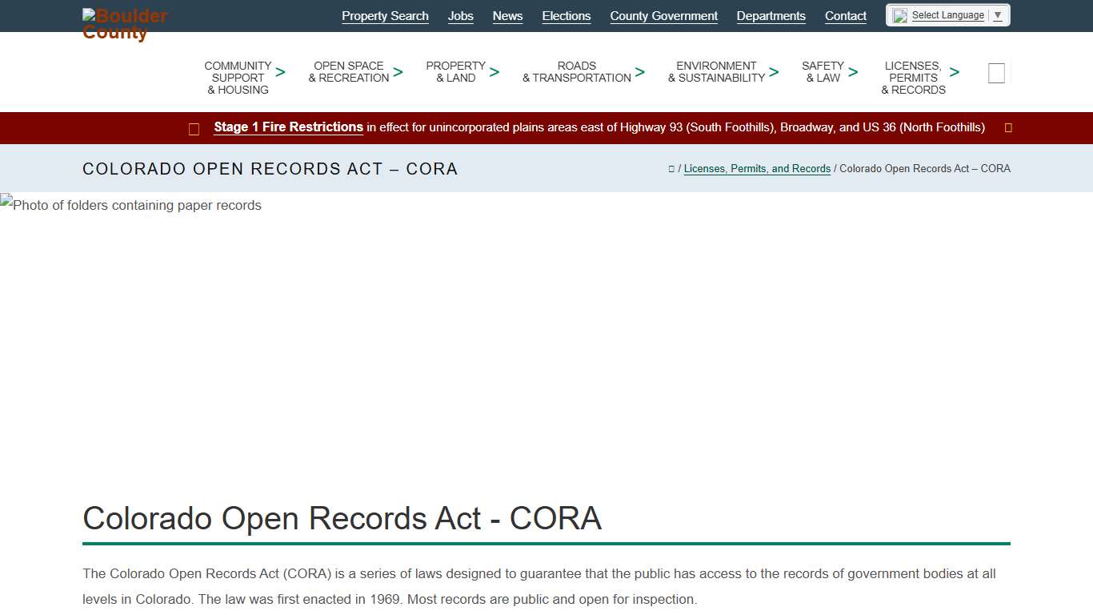This screenshot has height=615, width=1093.
Task: Click the alert icon in the fire banner
Action: coord(194,128)
